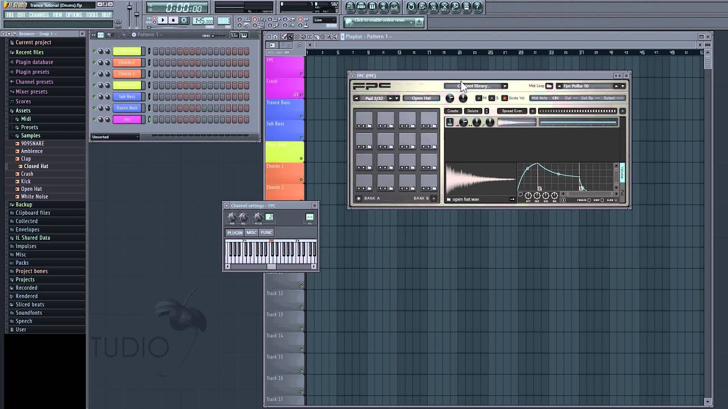Open the piano roll toolbar icon
The width and height of the screenshot is (728, 409).
click(372, 7)
